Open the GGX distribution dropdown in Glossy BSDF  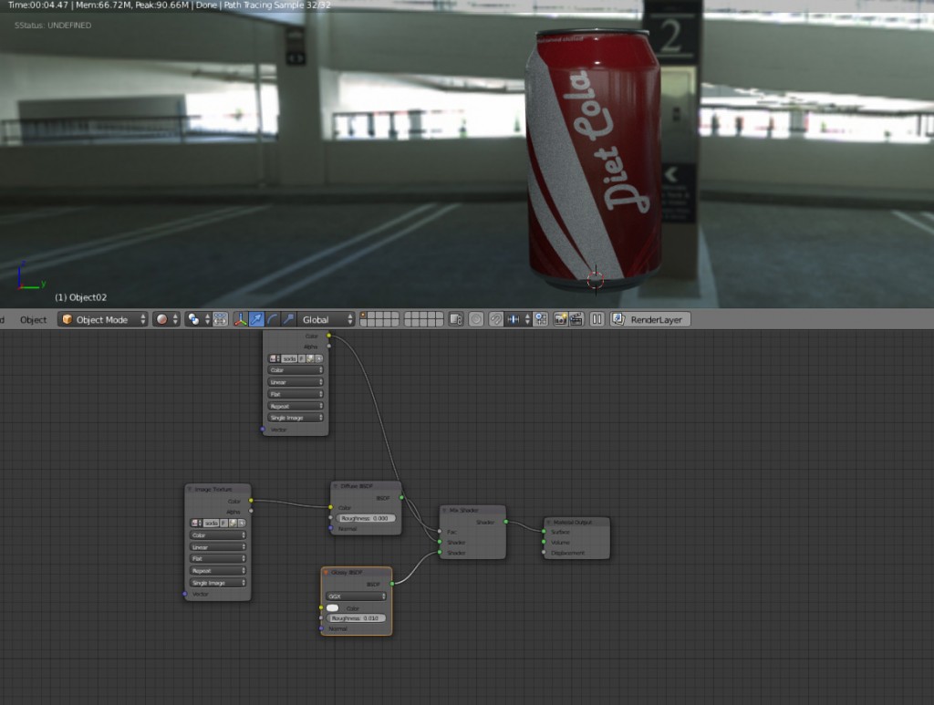pyautogui.click(x=355, y=596)
